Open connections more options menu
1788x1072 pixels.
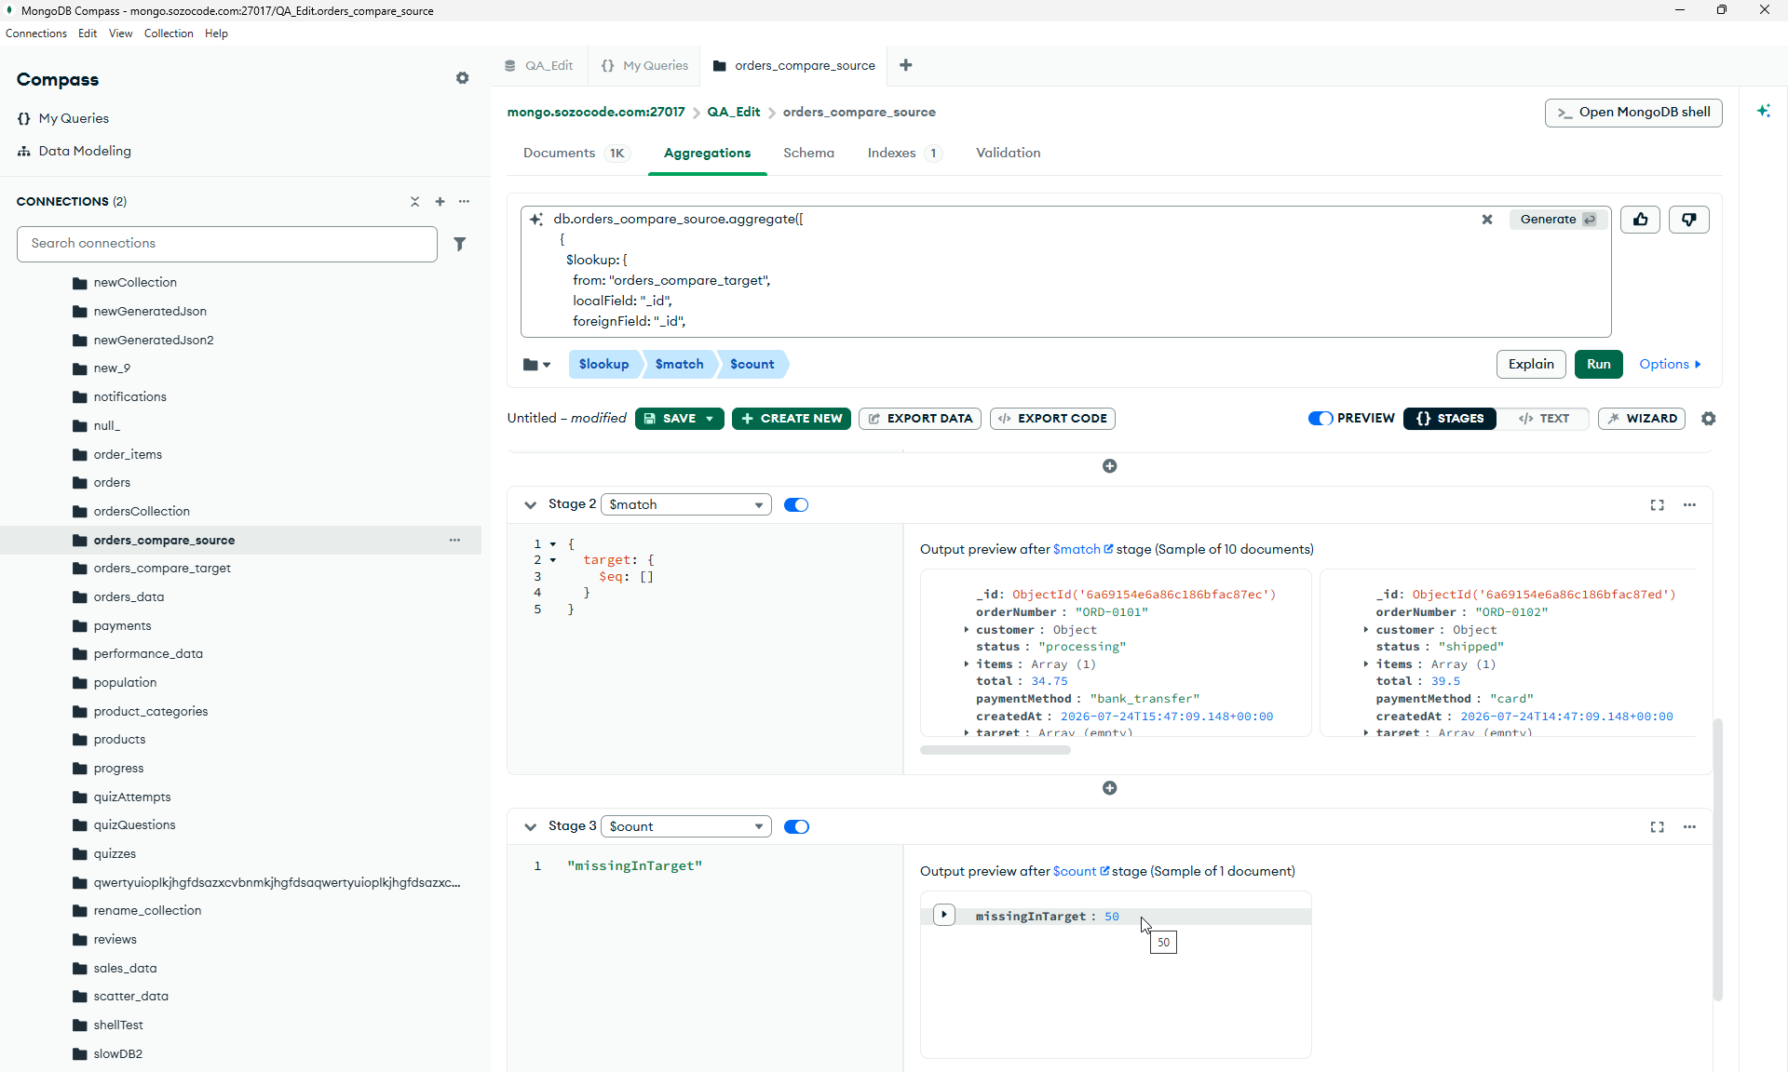click(x=464, y=202)
